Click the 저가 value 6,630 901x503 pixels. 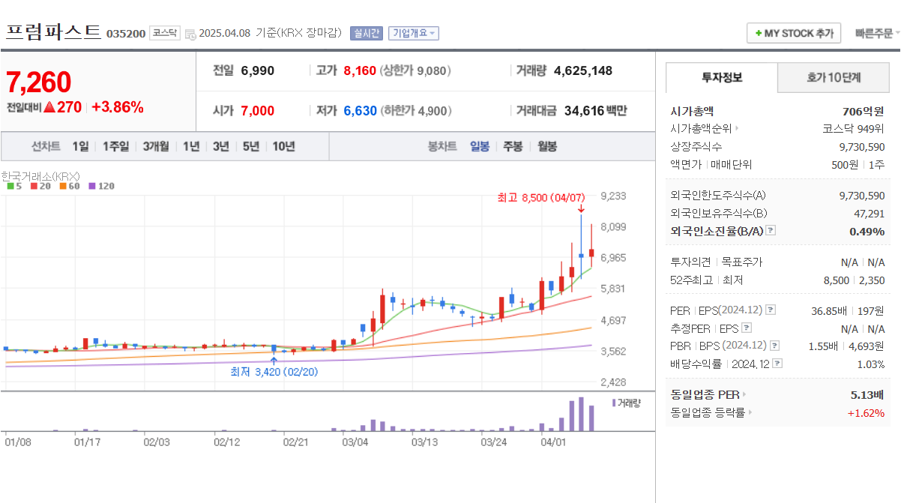tap(360, 111)
